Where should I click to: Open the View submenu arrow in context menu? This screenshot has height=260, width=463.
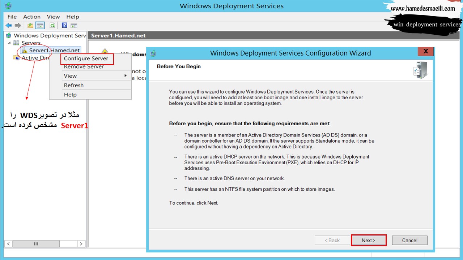point(126,75)
